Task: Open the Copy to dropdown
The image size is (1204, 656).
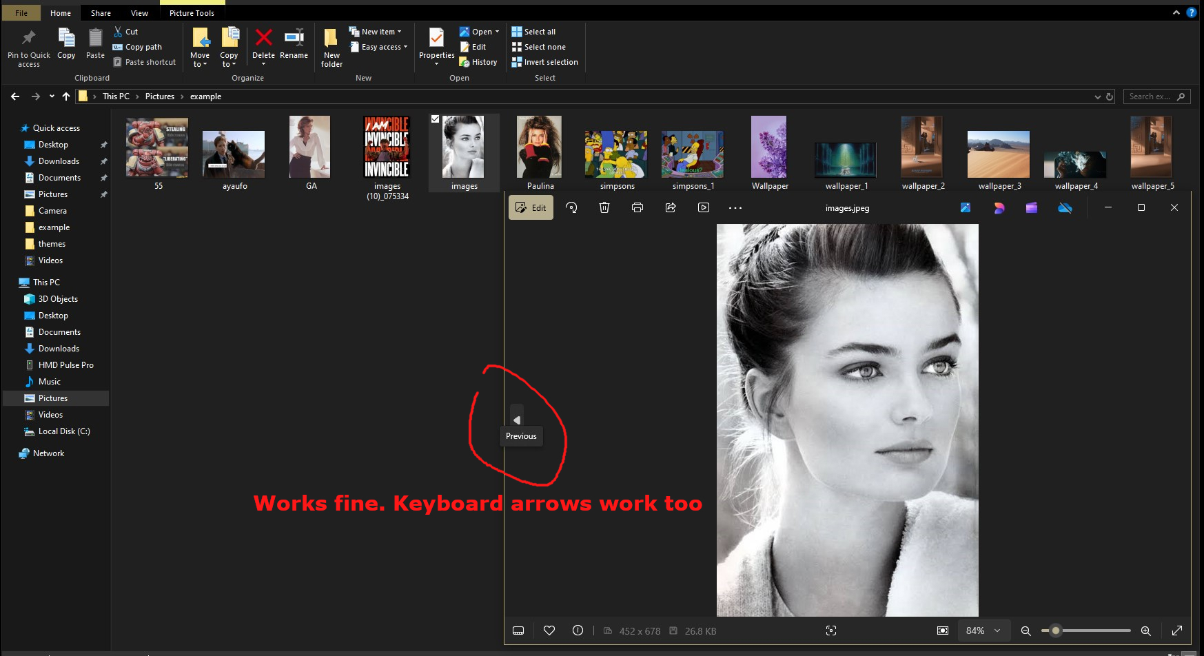Action: [x=229, y=48]
